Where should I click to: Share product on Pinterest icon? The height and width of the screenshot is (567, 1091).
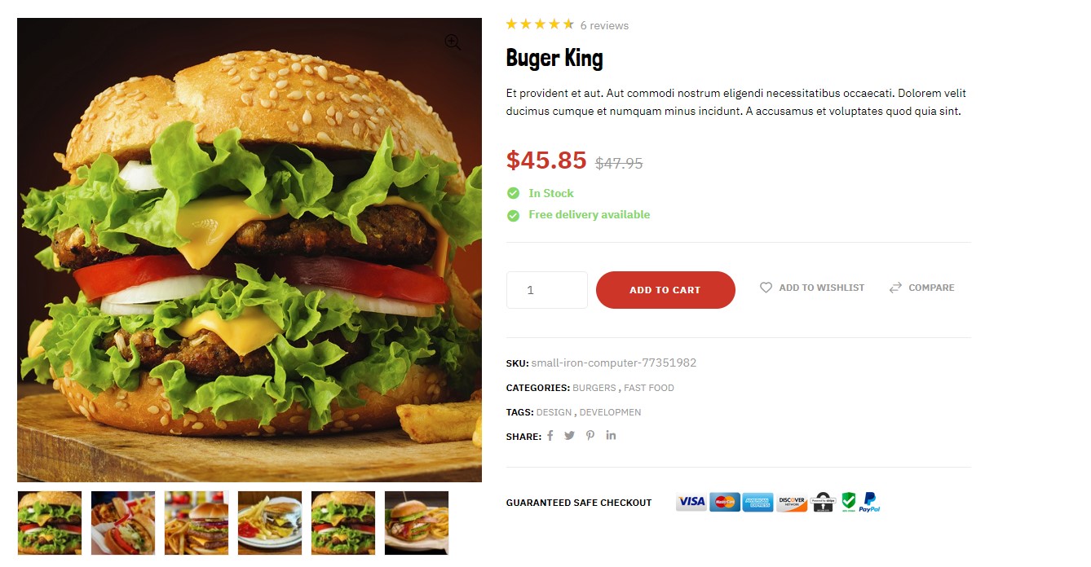pos(590,436)
